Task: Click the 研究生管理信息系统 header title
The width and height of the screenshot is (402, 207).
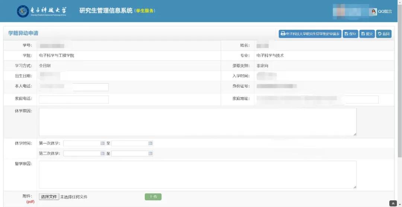Action: click(106, 11)
